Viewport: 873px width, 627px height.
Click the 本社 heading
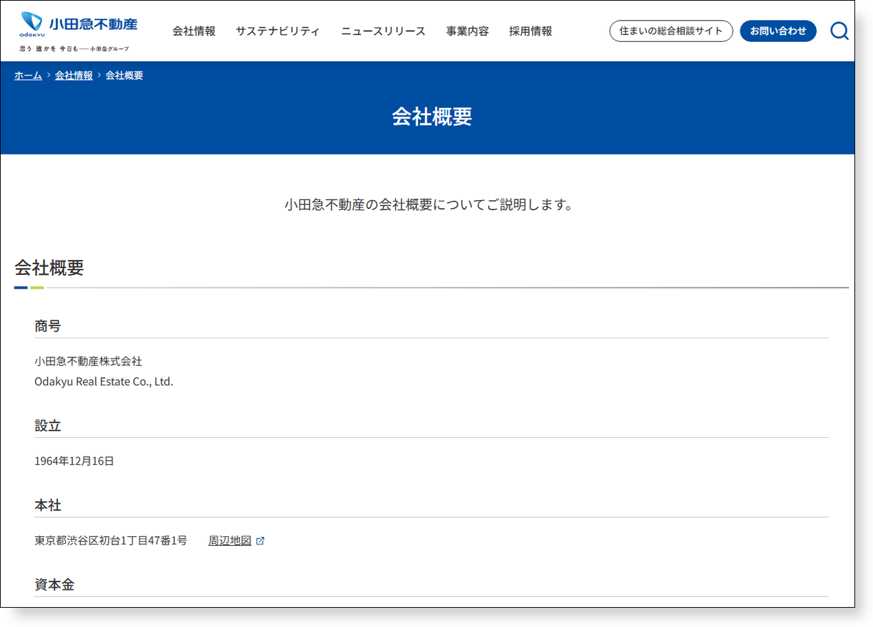click(48, 505)
